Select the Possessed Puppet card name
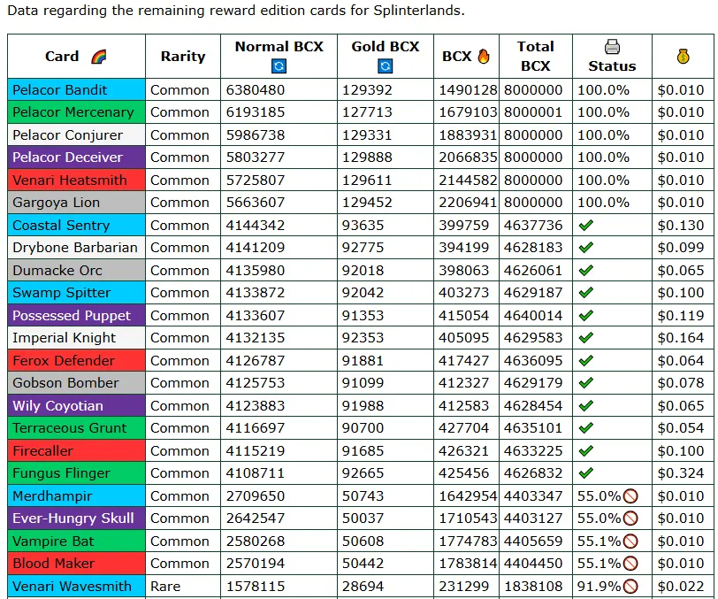The height and width of the screenshot is (599, 718). (72, 316)
